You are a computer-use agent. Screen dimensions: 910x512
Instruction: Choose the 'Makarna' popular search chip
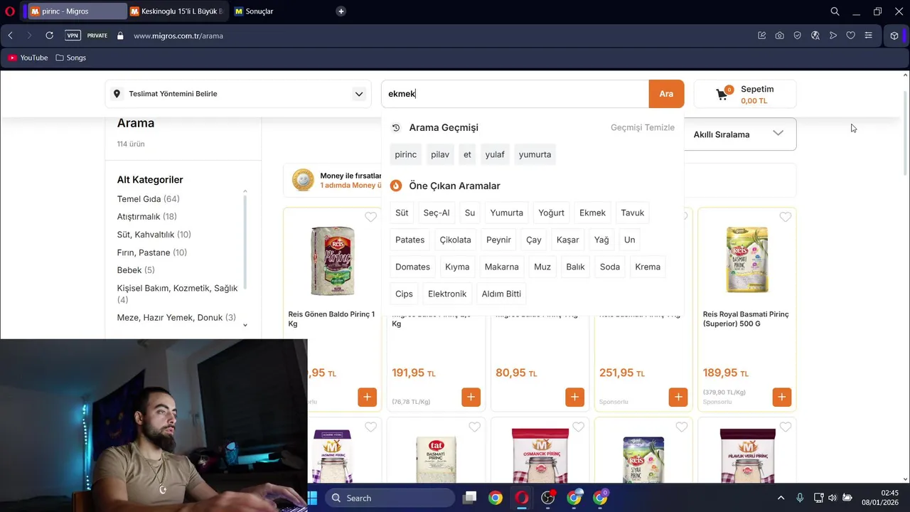click(501, 267)
